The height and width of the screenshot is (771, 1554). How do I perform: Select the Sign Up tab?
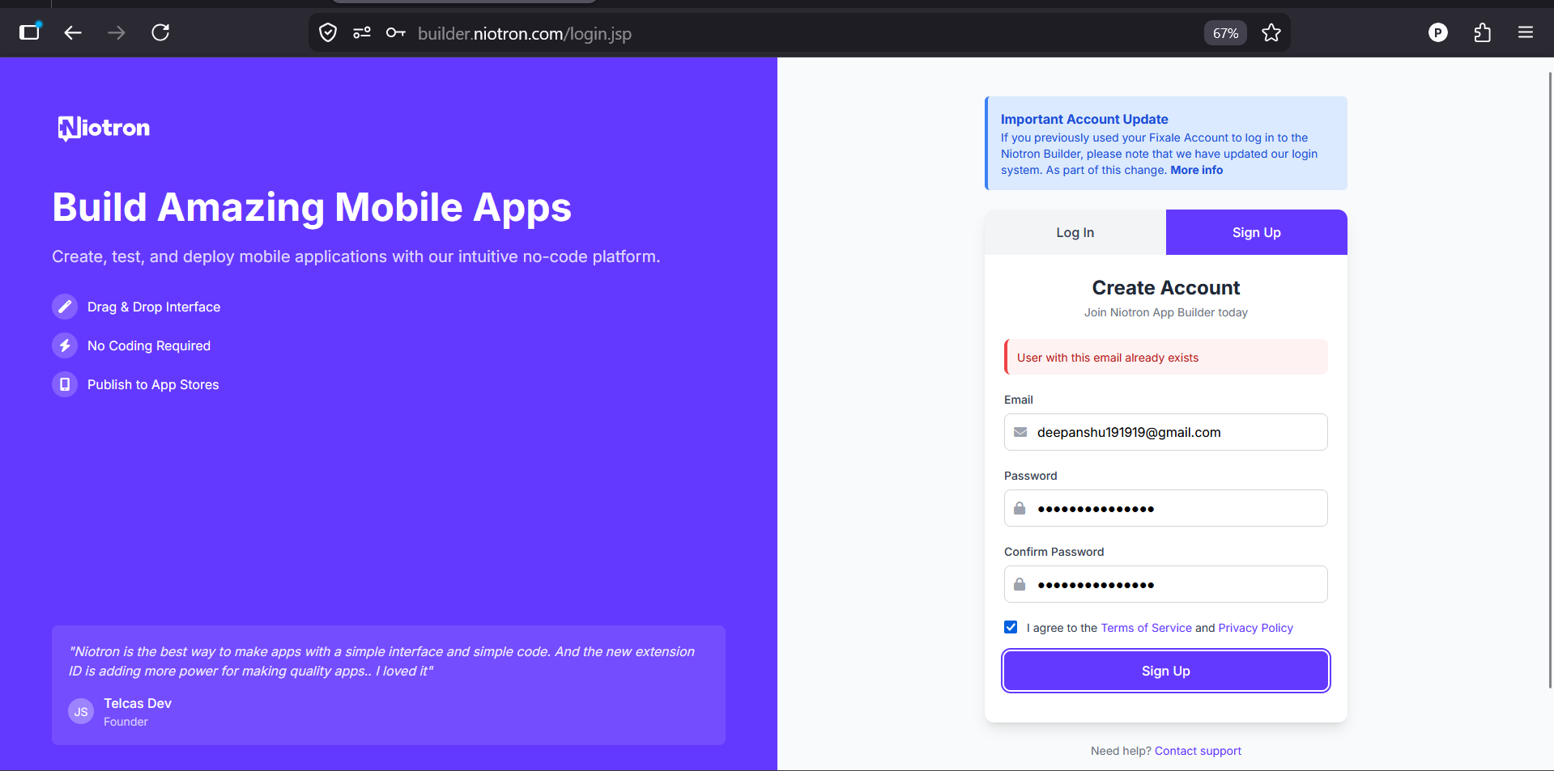tap(1256, 232)
